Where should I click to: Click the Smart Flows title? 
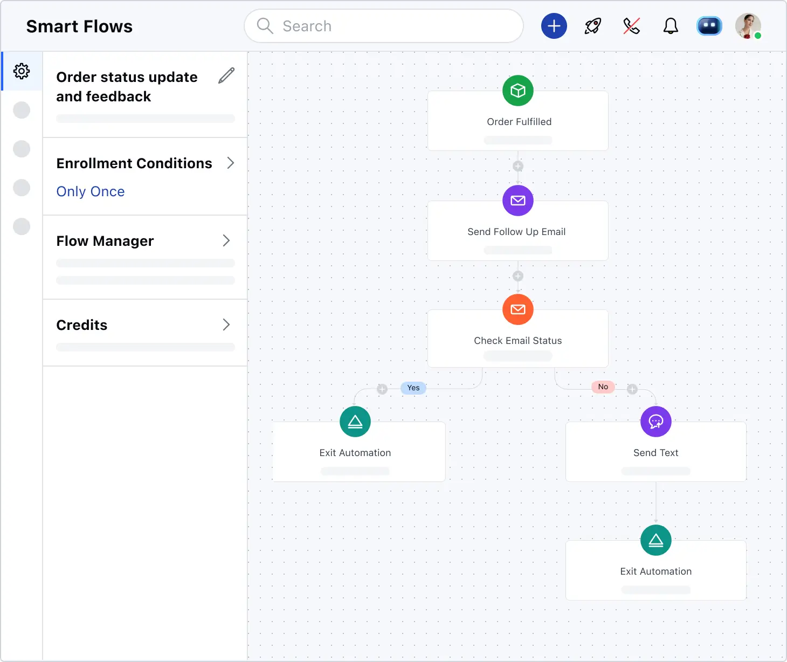[79, 26]
